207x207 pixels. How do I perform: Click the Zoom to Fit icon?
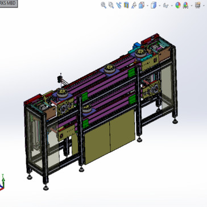tap(103, 5)
